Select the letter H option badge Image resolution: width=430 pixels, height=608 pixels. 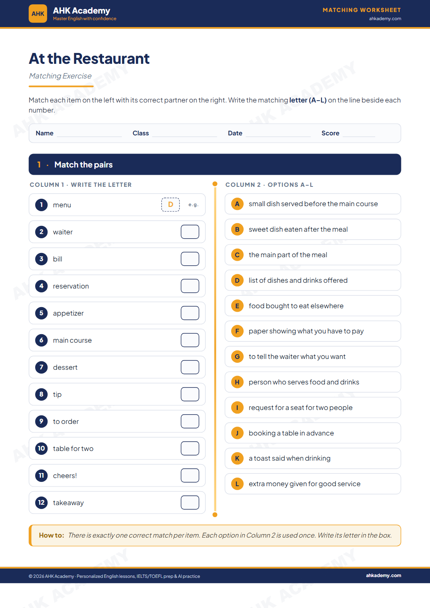click(x=237, y=382)
